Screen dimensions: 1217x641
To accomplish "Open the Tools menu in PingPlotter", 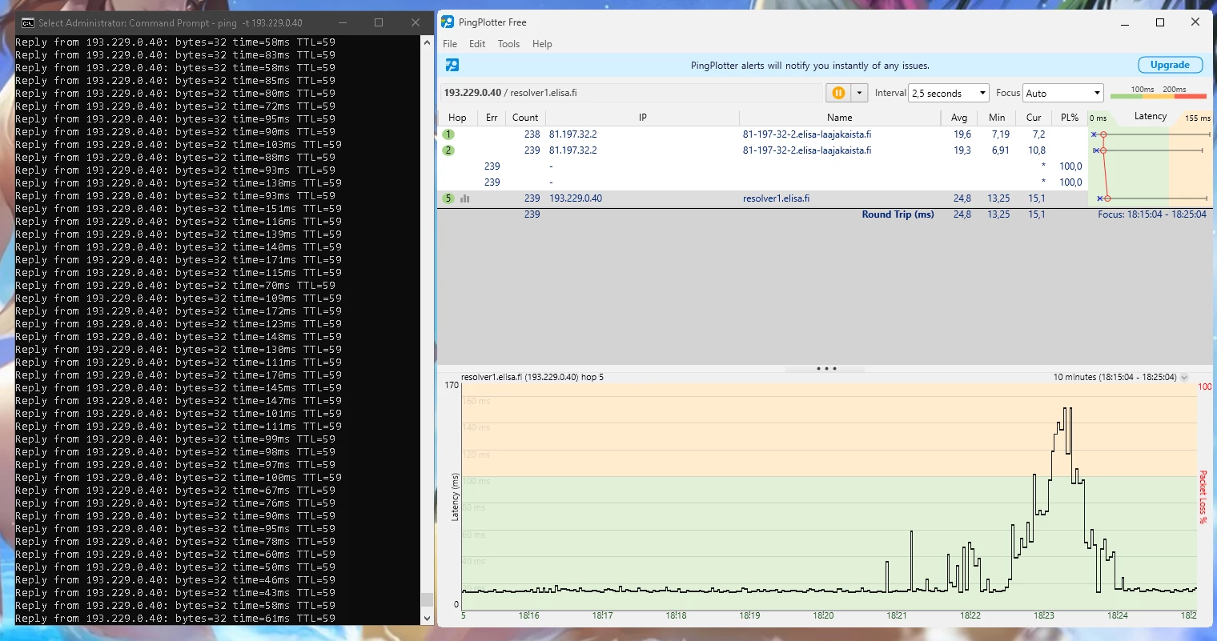I will point(508,44).
